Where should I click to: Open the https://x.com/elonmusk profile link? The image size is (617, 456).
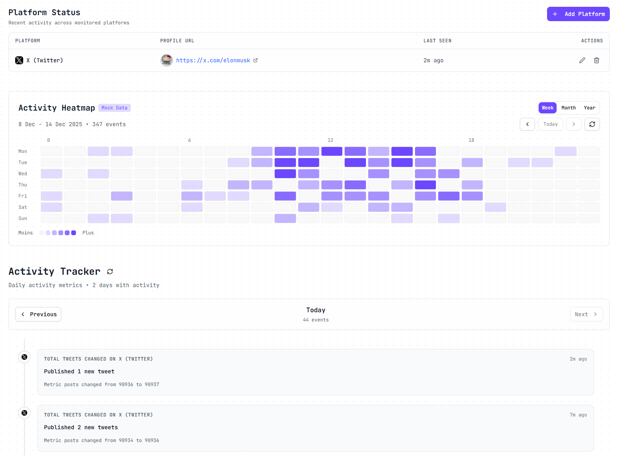[x=213, y=60]
